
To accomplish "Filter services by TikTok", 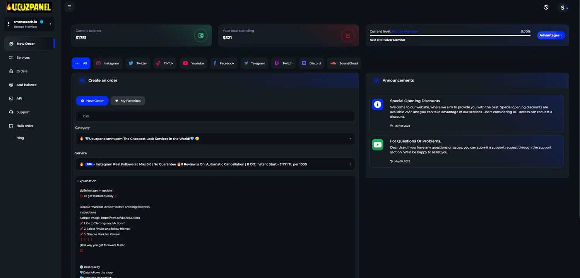I will [165, 63].
